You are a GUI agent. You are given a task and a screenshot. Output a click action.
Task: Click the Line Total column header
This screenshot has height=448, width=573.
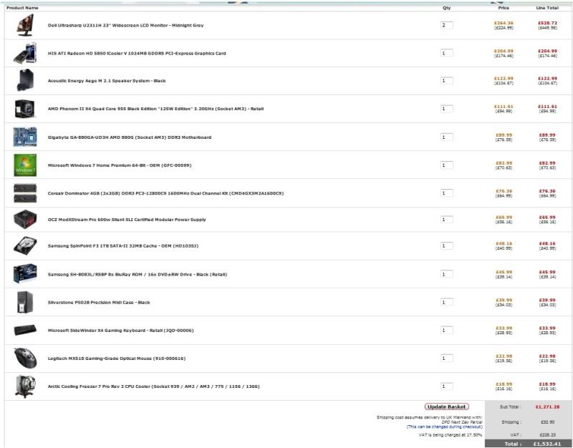(x=547, y=8)
